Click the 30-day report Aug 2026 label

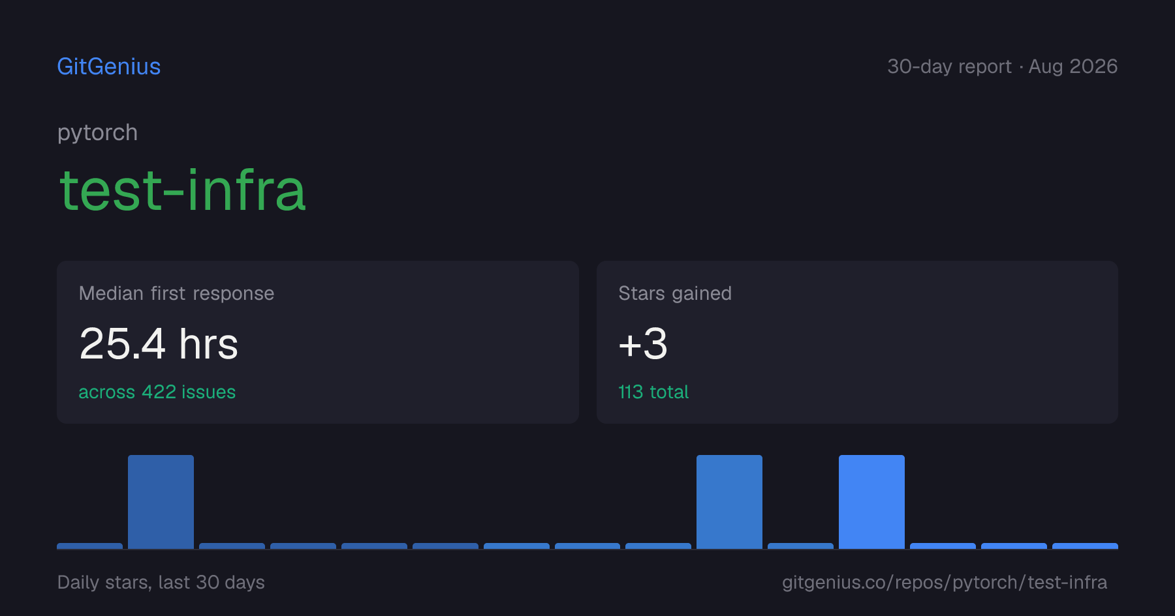coord(1002,66)
